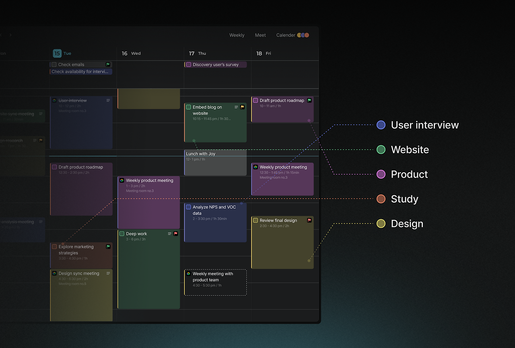Click the green flag on Friday's Draft product roadmap

[309, 100]
